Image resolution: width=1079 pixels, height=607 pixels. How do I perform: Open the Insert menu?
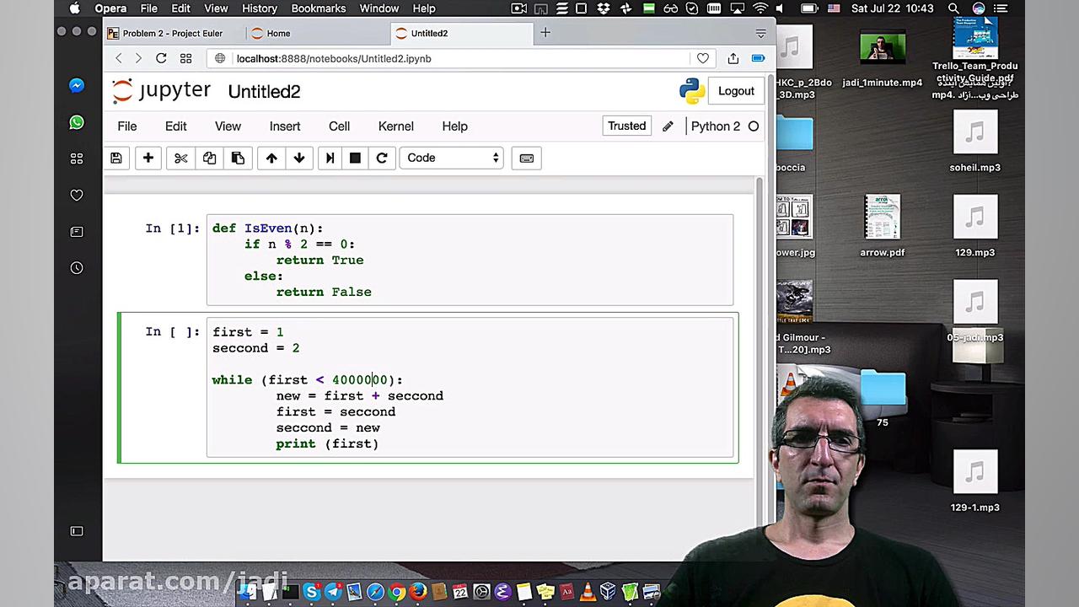(x=285, y=126)
